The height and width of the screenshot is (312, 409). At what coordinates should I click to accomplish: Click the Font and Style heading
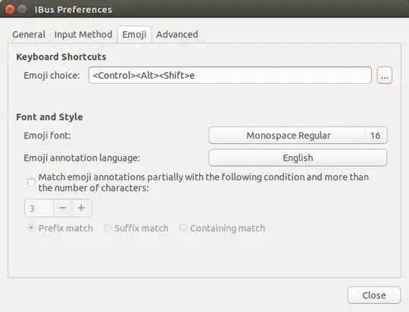coord(49,117)
